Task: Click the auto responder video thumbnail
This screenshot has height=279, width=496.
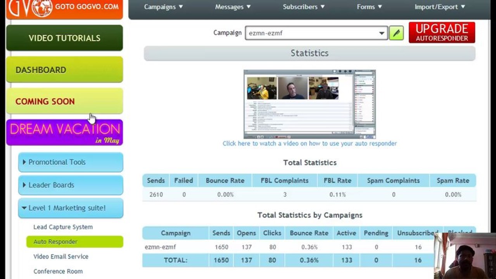Action: 309,104
